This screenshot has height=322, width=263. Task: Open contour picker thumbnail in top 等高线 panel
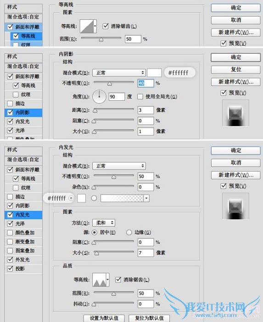(87, 26)
